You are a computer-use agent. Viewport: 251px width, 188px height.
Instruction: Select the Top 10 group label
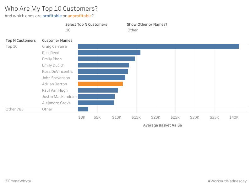(x=12, y=46)
